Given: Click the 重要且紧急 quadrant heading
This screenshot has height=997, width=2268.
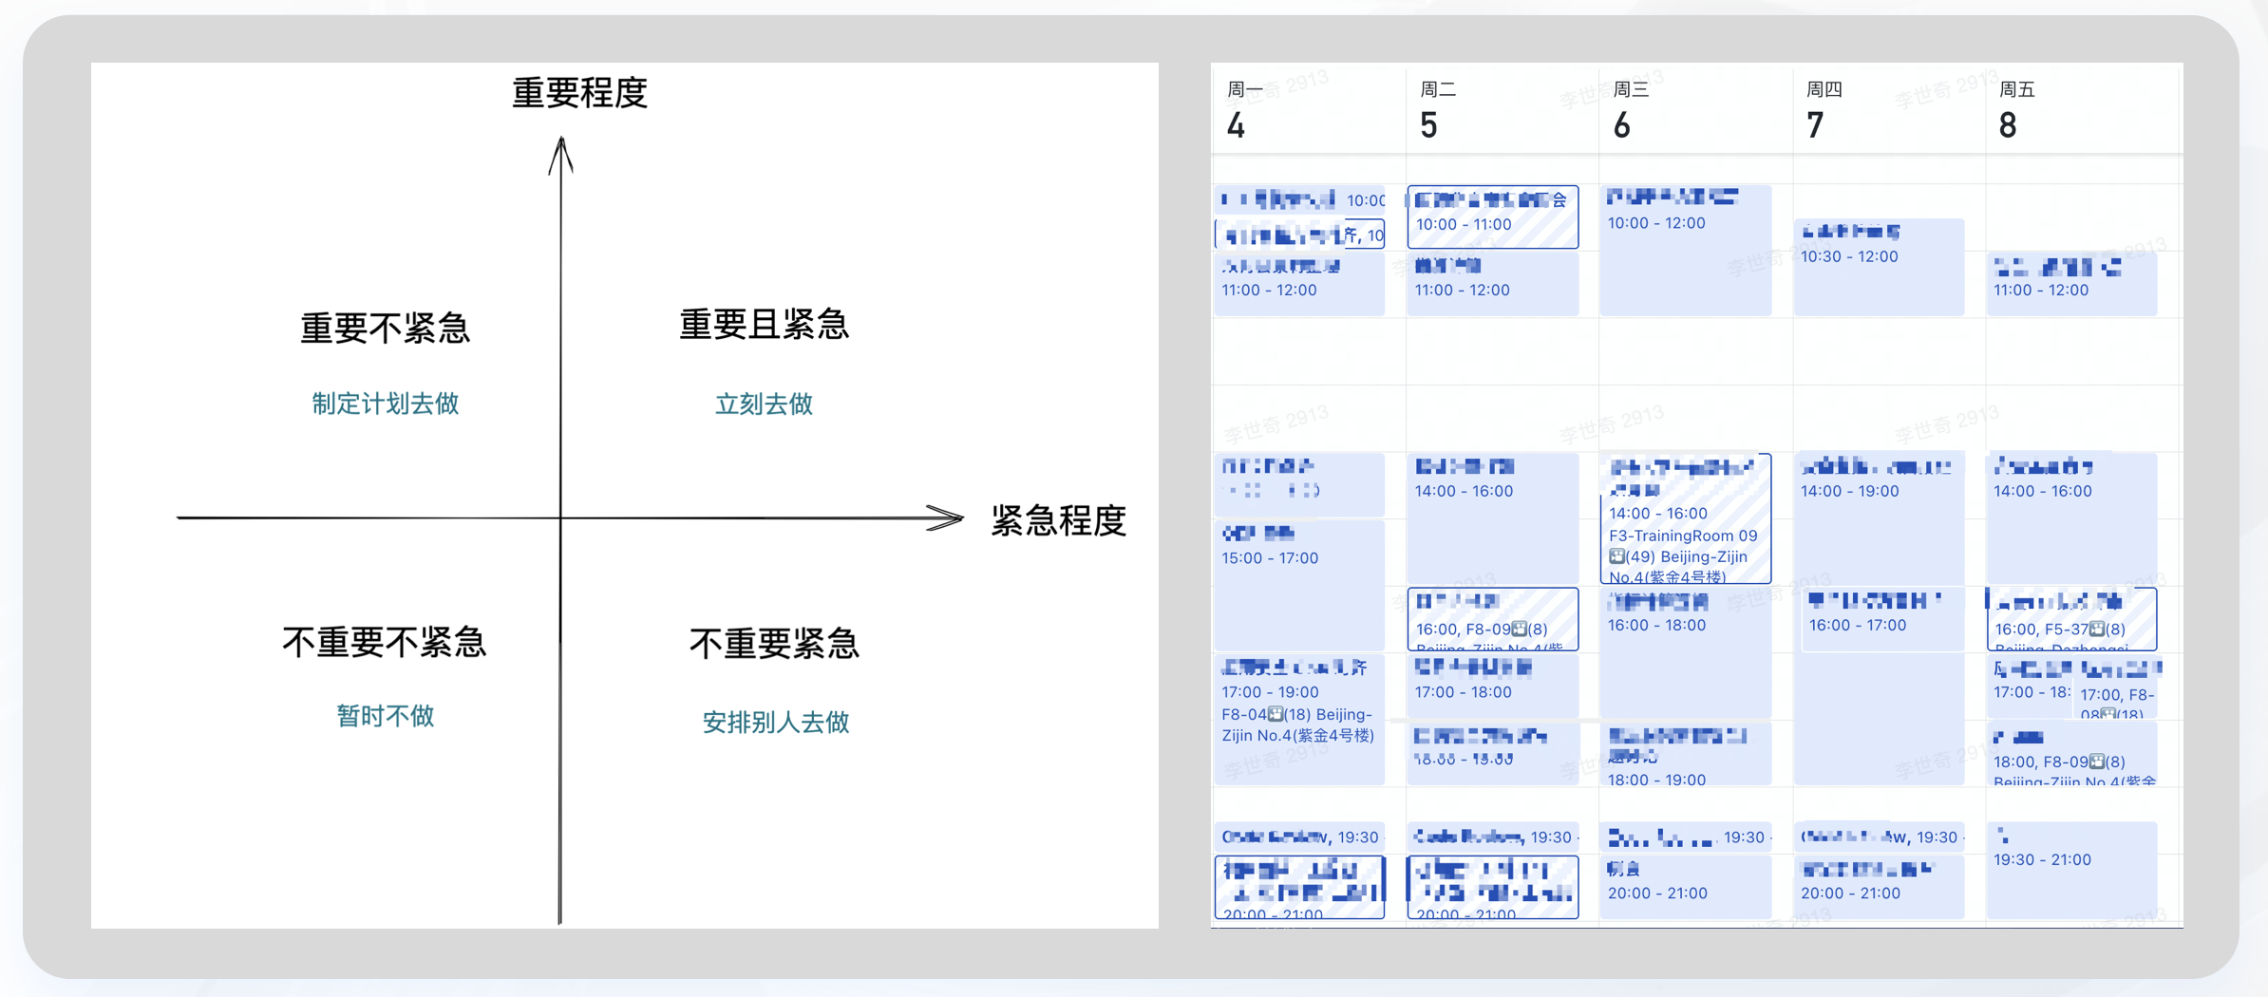Looking at the screenshot, I should point(764,325).
